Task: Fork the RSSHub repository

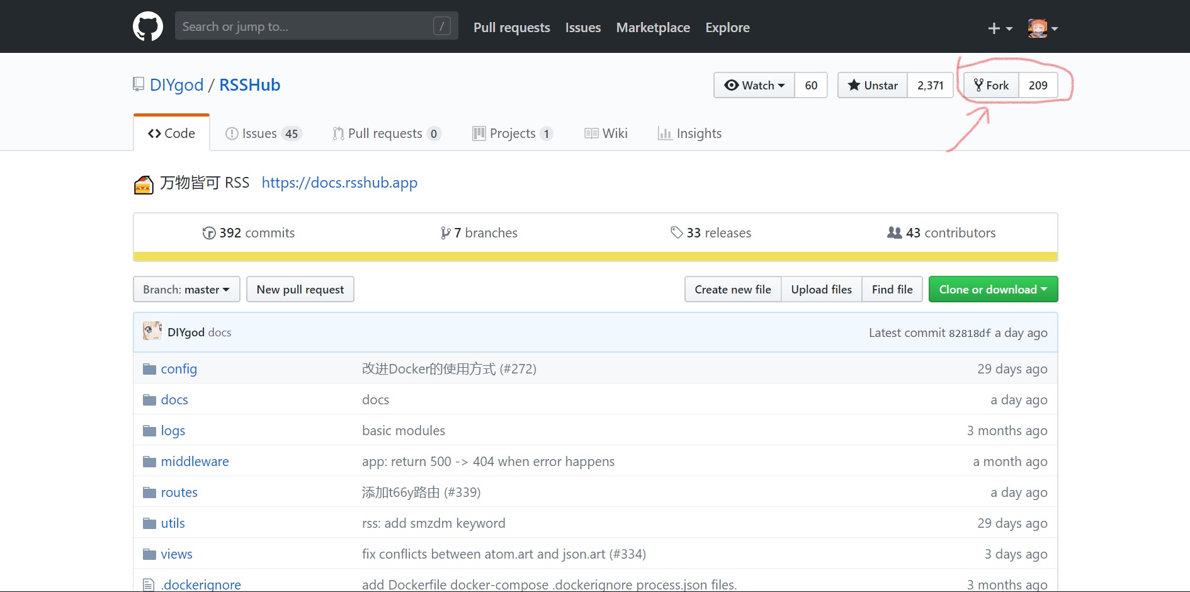Action: [991, 85]
